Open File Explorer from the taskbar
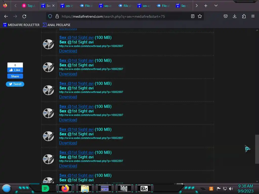 click(85, 189)
